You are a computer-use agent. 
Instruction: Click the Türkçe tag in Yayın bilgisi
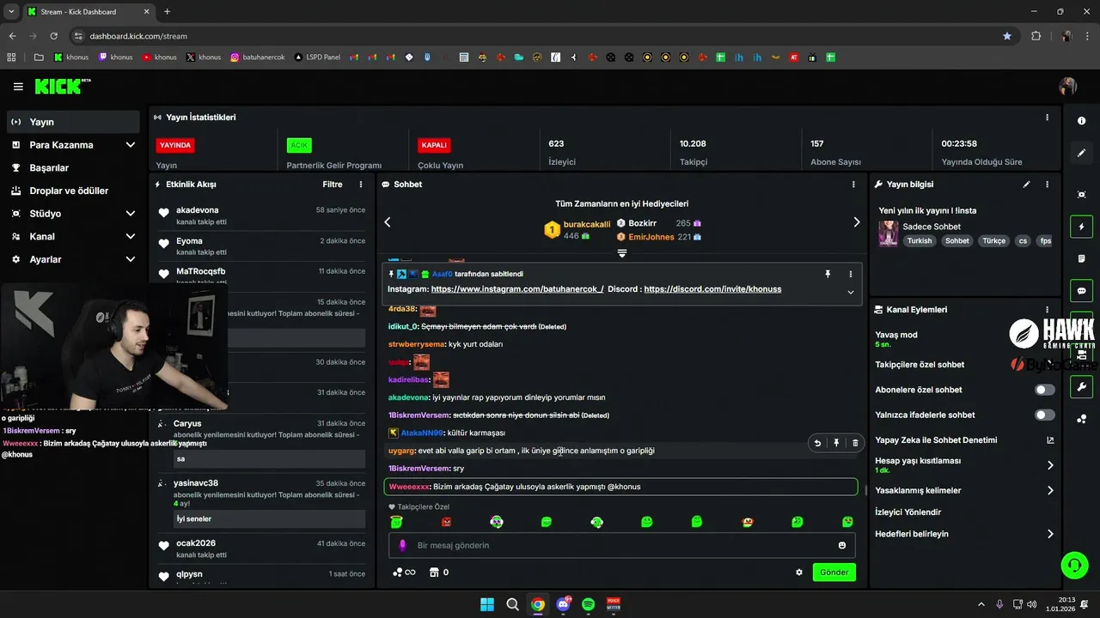pos(993,241)
